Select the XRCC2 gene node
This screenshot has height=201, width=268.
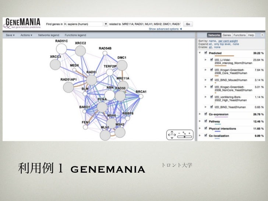(80, 51)
